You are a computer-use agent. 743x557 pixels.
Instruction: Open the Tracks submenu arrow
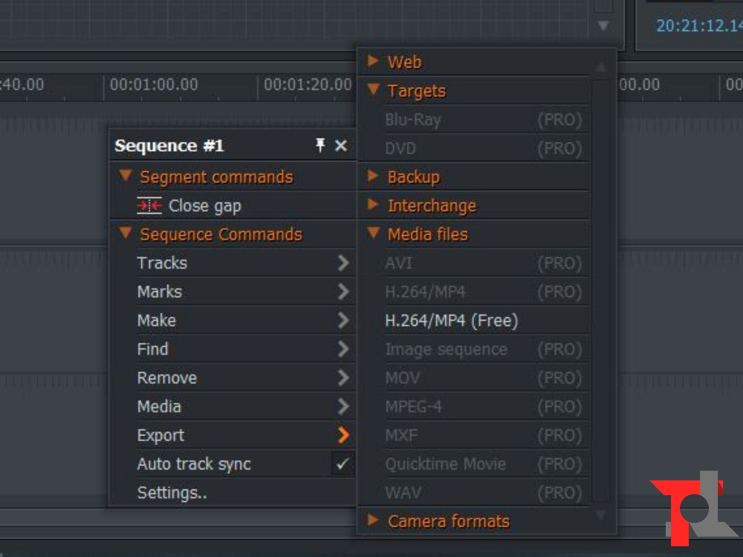pyautogui.click(x=343, y=263)
